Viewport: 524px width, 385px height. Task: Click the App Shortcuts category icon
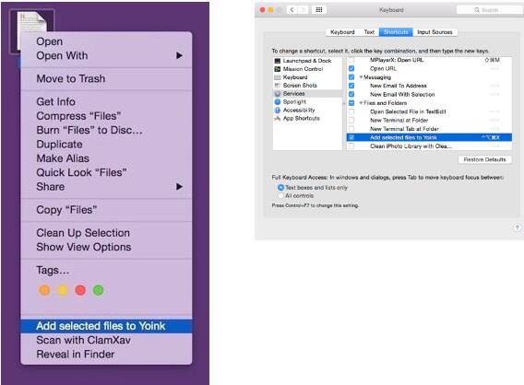[x=277, y=119]
